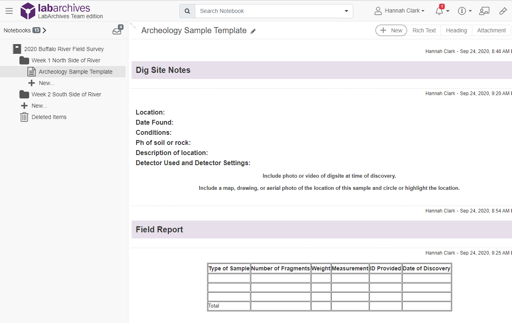Open the notifications bell
The height and width of the screenshot is (323, 512).
[x=439, y=11]
